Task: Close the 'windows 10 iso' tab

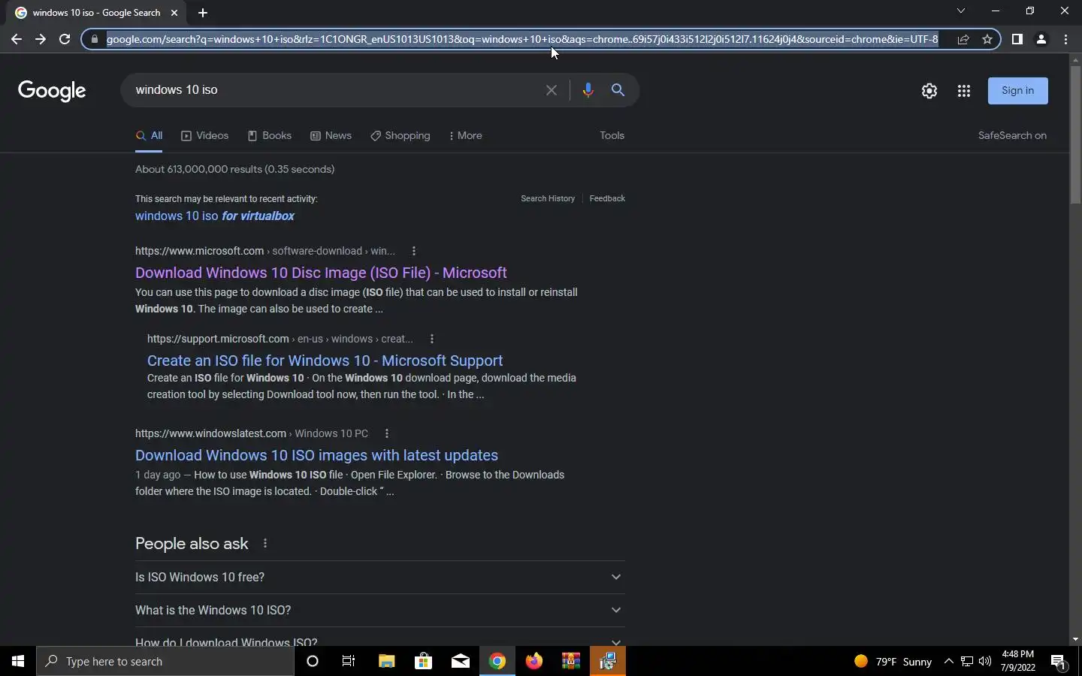Action: [174, 13]
